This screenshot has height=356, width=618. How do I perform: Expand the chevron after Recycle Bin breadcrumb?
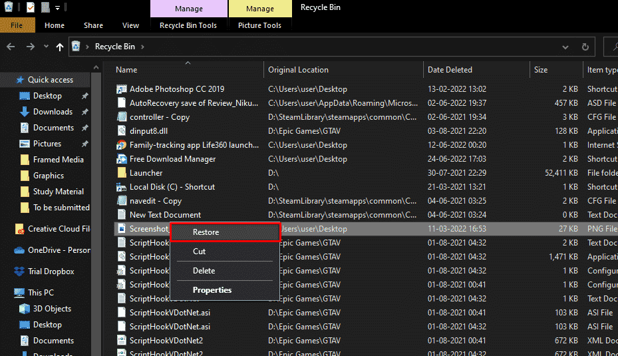tap(142, 47)
